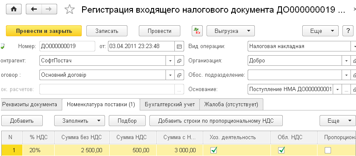Viewport: 356px width, 156px height.
Task: Go to the home page icon
Action: [x=14, y=9]
